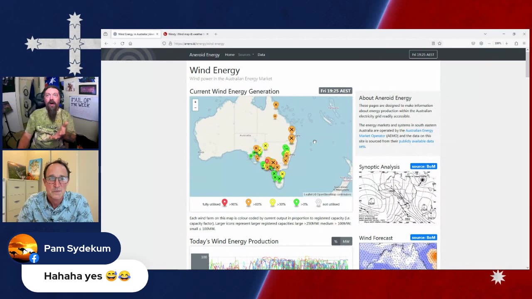Open publicly available data sets link

coord(397,144)
